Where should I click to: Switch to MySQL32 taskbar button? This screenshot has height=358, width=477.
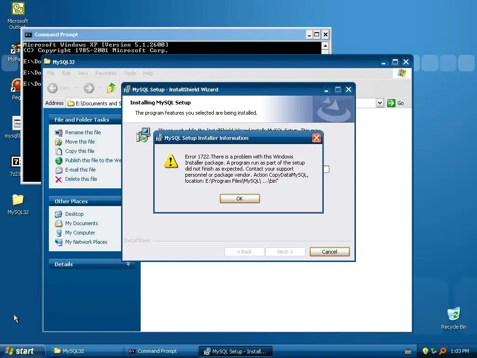85,351
